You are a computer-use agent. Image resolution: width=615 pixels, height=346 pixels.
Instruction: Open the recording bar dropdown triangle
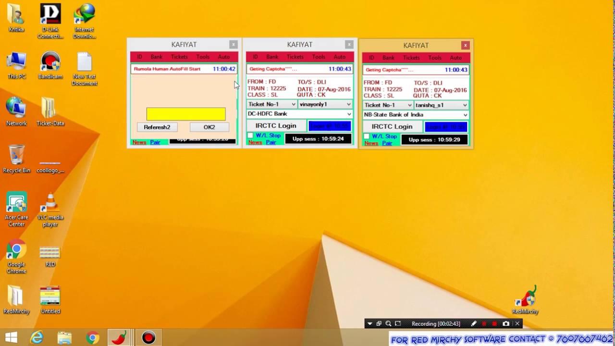(x=369, y=324)
